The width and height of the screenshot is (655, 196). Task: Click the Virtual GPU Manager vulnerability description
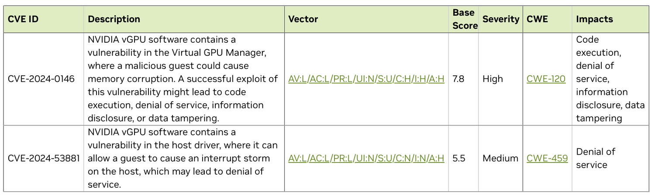click(x=183, y=79)
